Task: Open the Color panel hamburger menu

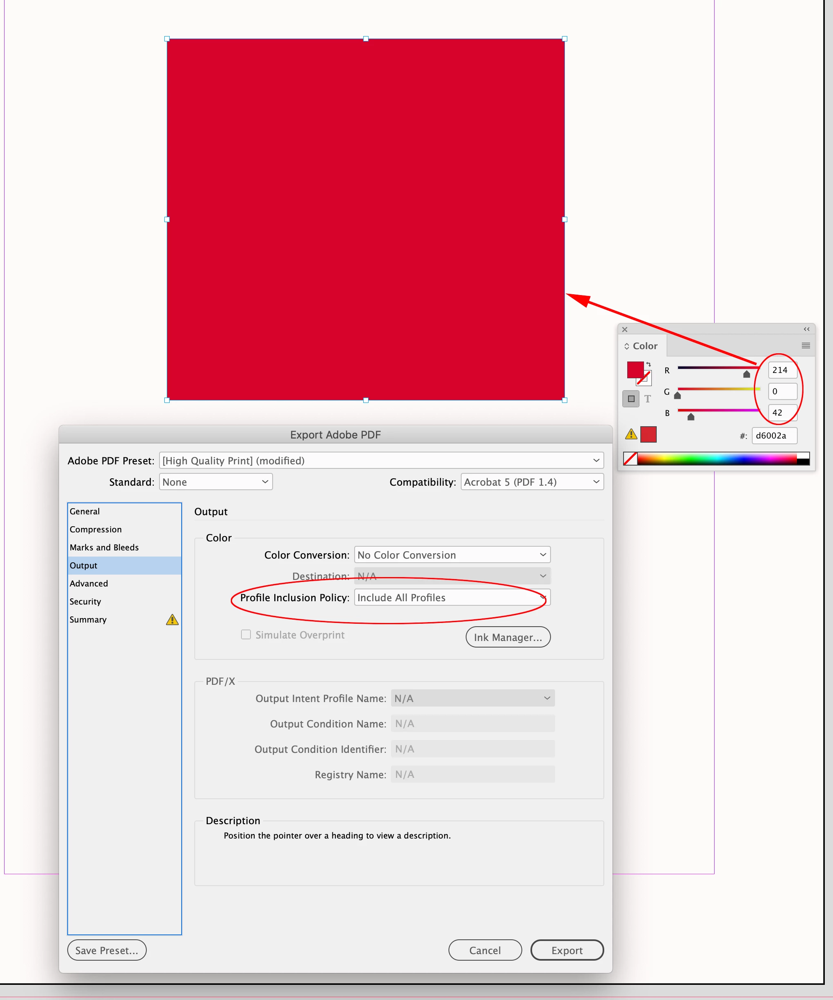Action: click(806, 346)
